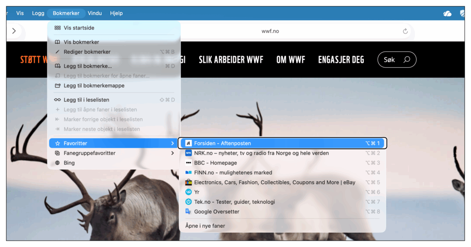This screenshot has width=471, height=247.
Task: Click the STØTT WWF link
Action: [34, 59]
